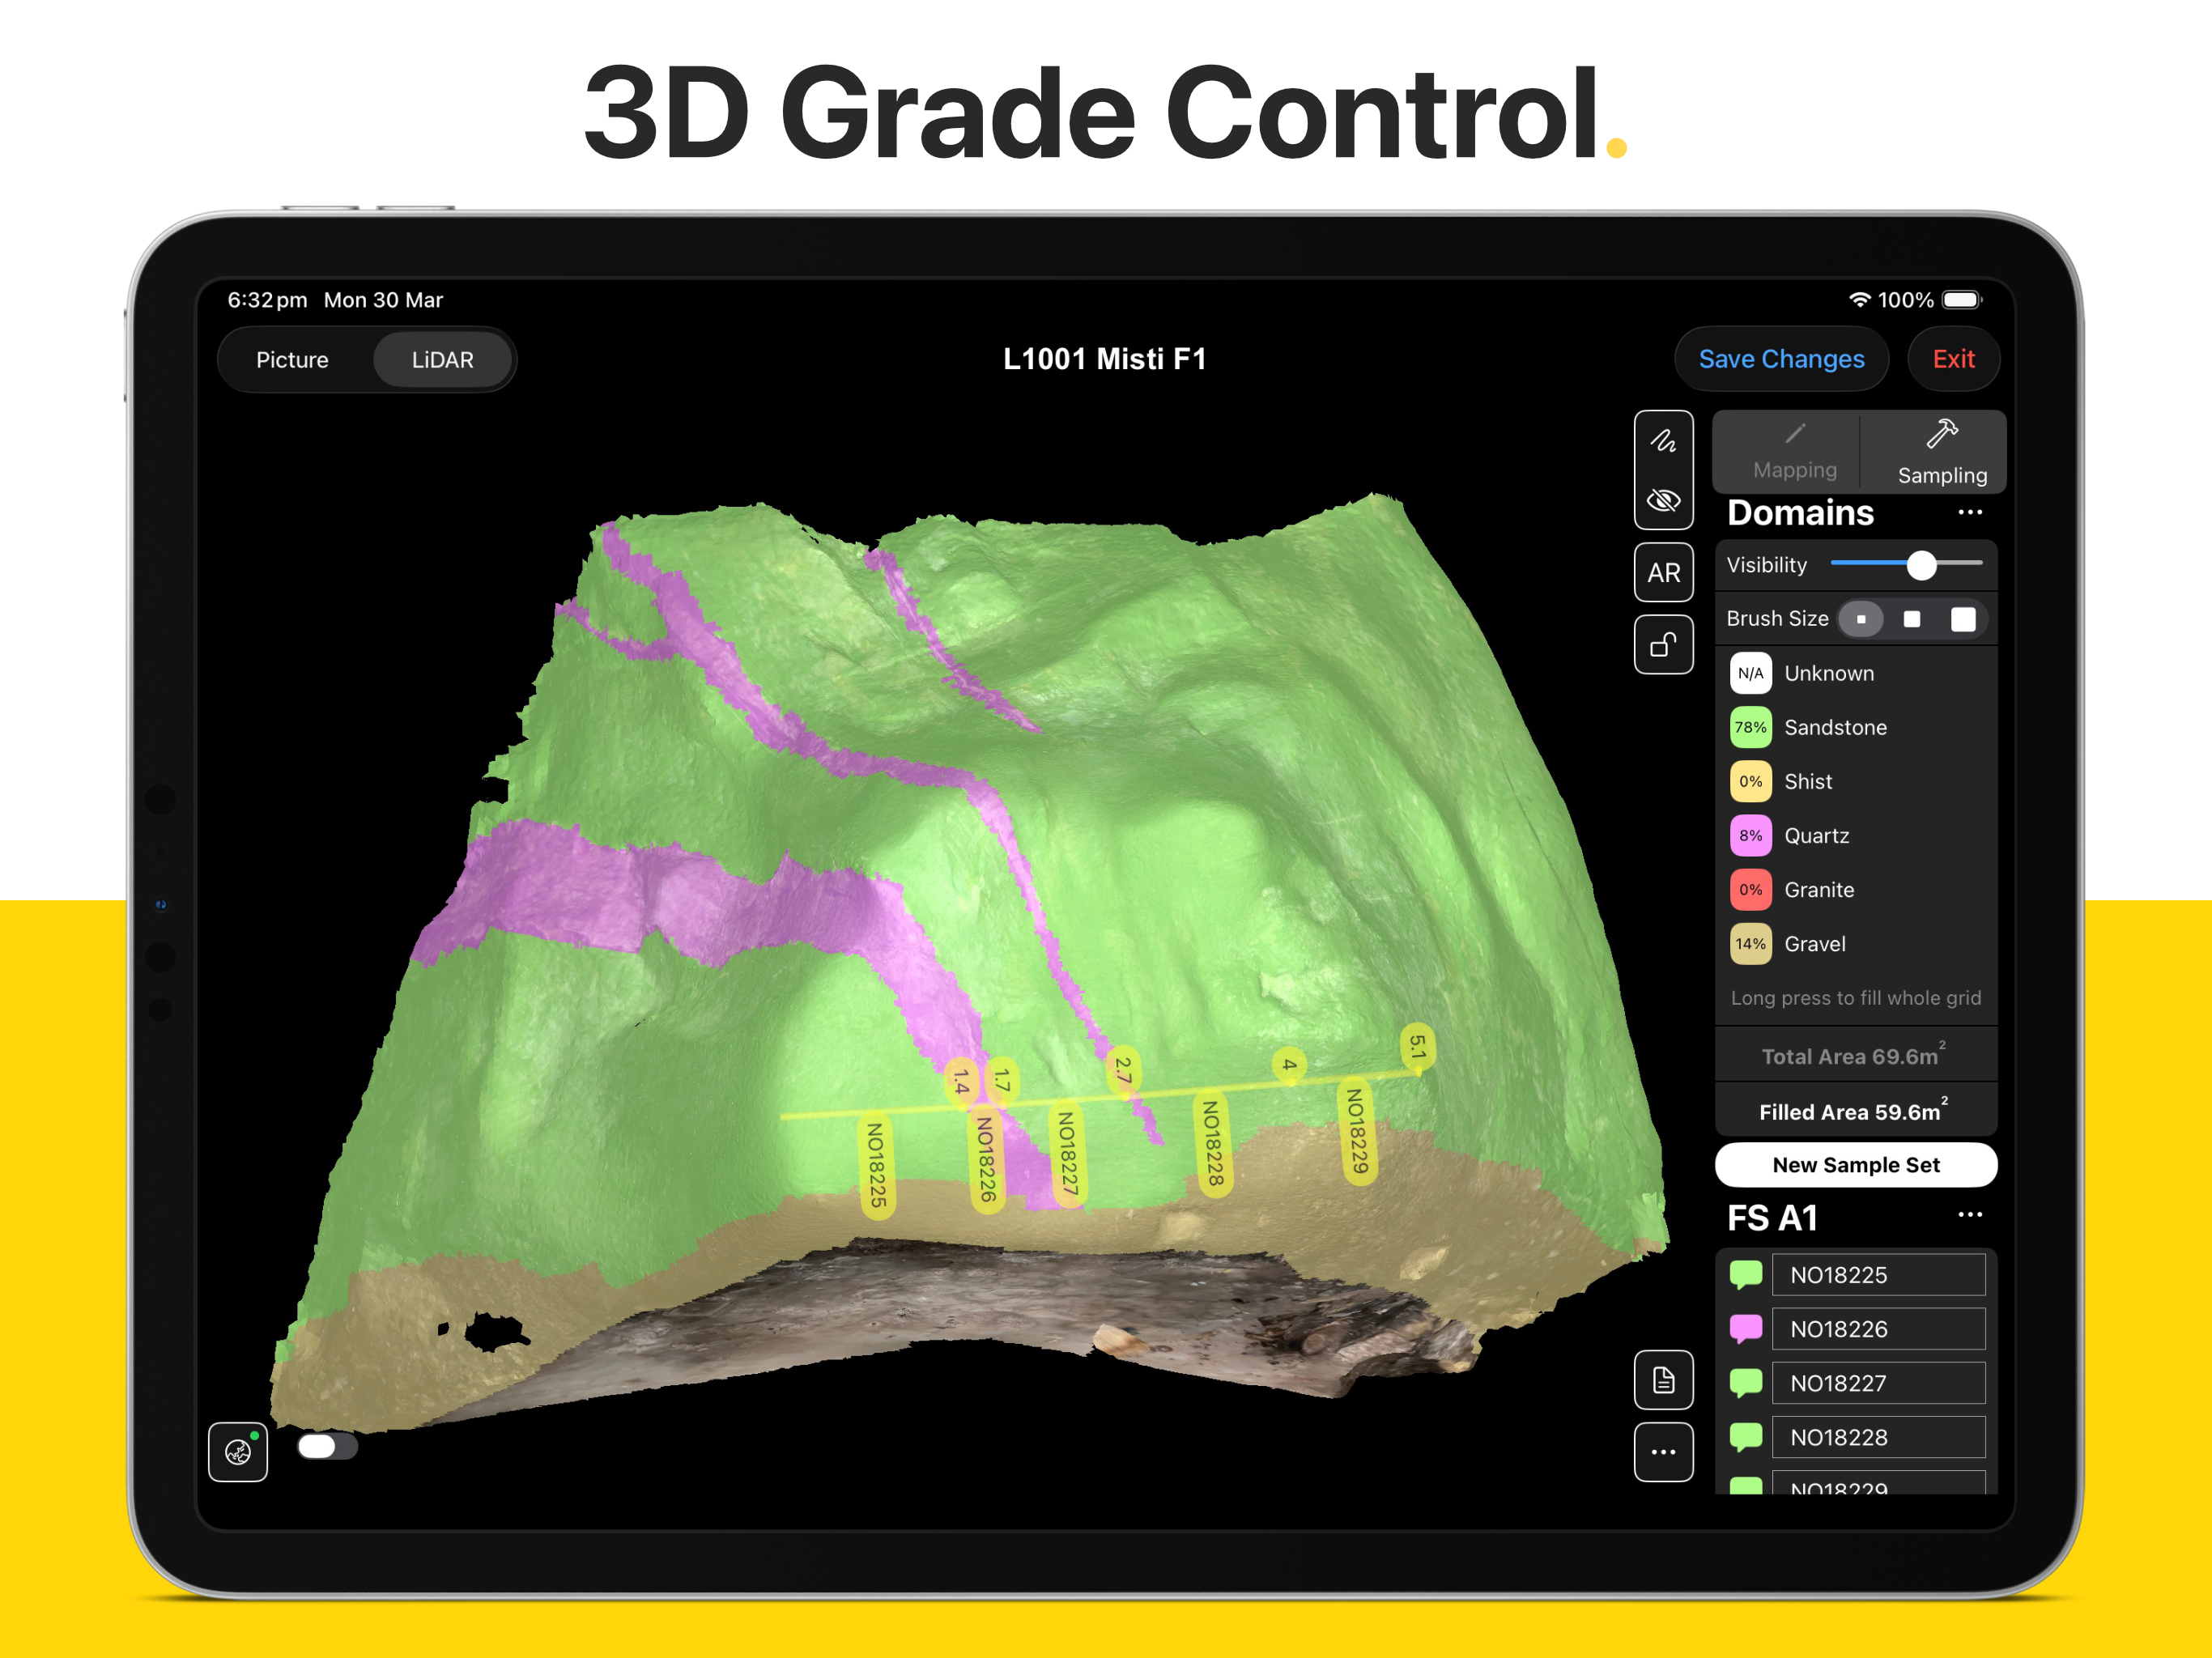Tap the 5.1 sample marker

pyautogui.click(x=1417, y=1048)
